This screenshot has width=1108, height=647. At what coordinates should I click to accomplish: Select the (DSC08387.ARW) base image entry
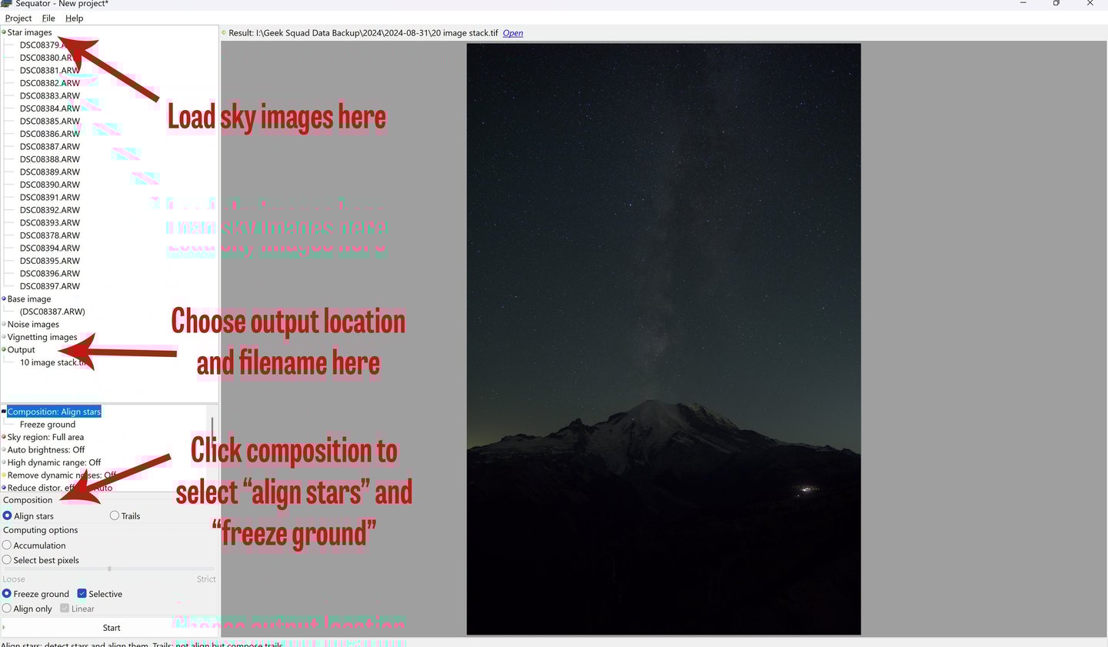pos(52,312)
